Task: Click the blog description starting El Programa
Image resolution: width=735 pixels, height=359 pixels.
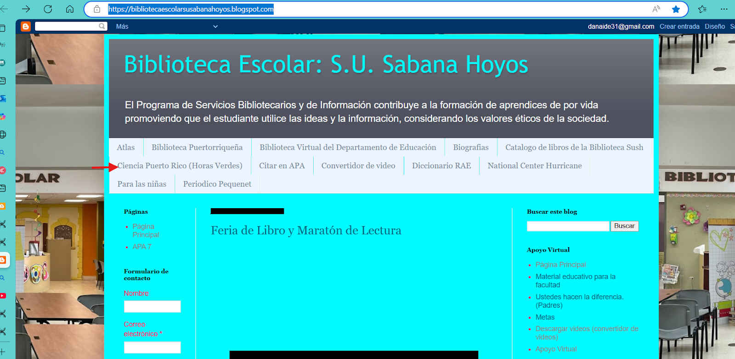Action: point(367,112)
